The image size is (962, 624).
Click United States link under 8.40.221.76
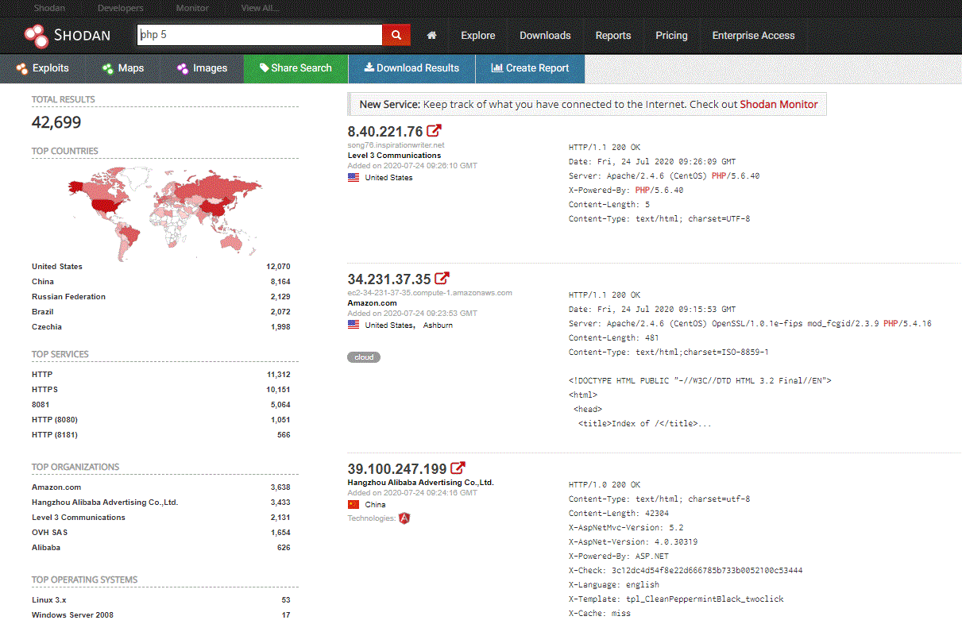pyautogui.click(x=388, y=178)
